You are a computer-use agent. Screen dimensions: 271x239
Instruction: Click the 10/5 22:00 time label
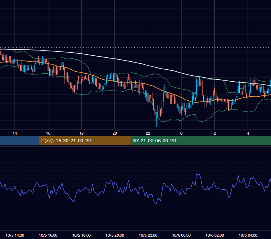pyautogui.click(x=148, y=235)
